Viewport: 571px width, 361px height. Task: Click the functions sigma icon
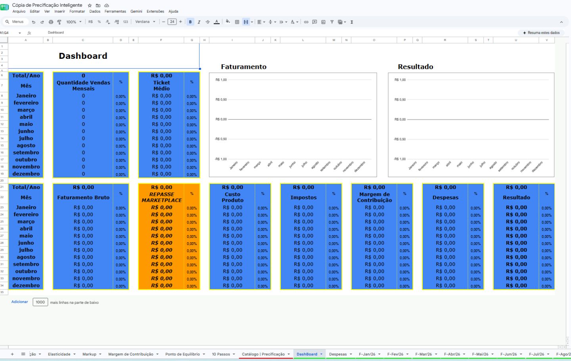tap(352, 22)
